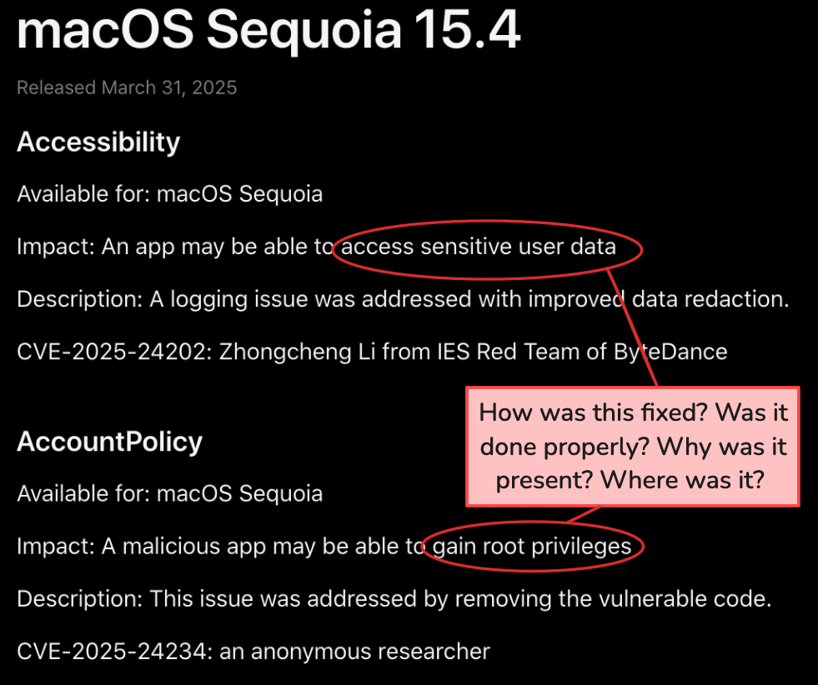Click the Impact line about an app accessing data

click(316, 247)
